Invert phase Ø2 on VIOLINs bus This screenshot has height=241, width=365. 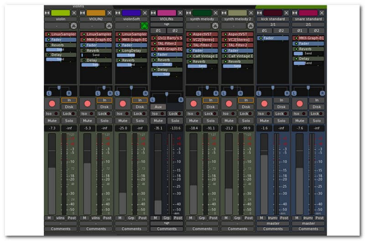coord(175,31)
